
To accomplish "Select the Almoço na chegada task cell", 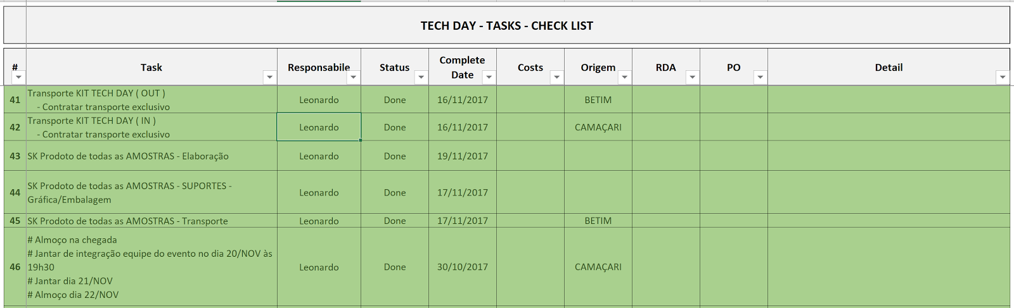I will pyautogui.click(x=151, y=267).
